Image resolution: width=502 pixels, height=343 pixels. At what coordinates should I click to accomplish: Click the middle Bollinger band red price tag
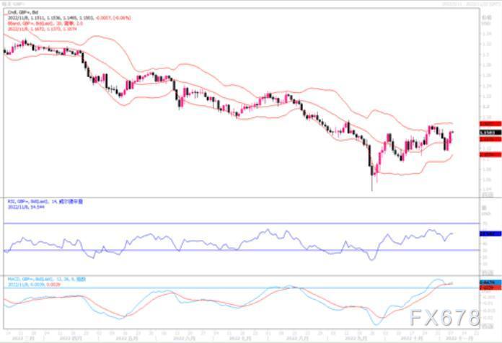click(x=490, y=139)
